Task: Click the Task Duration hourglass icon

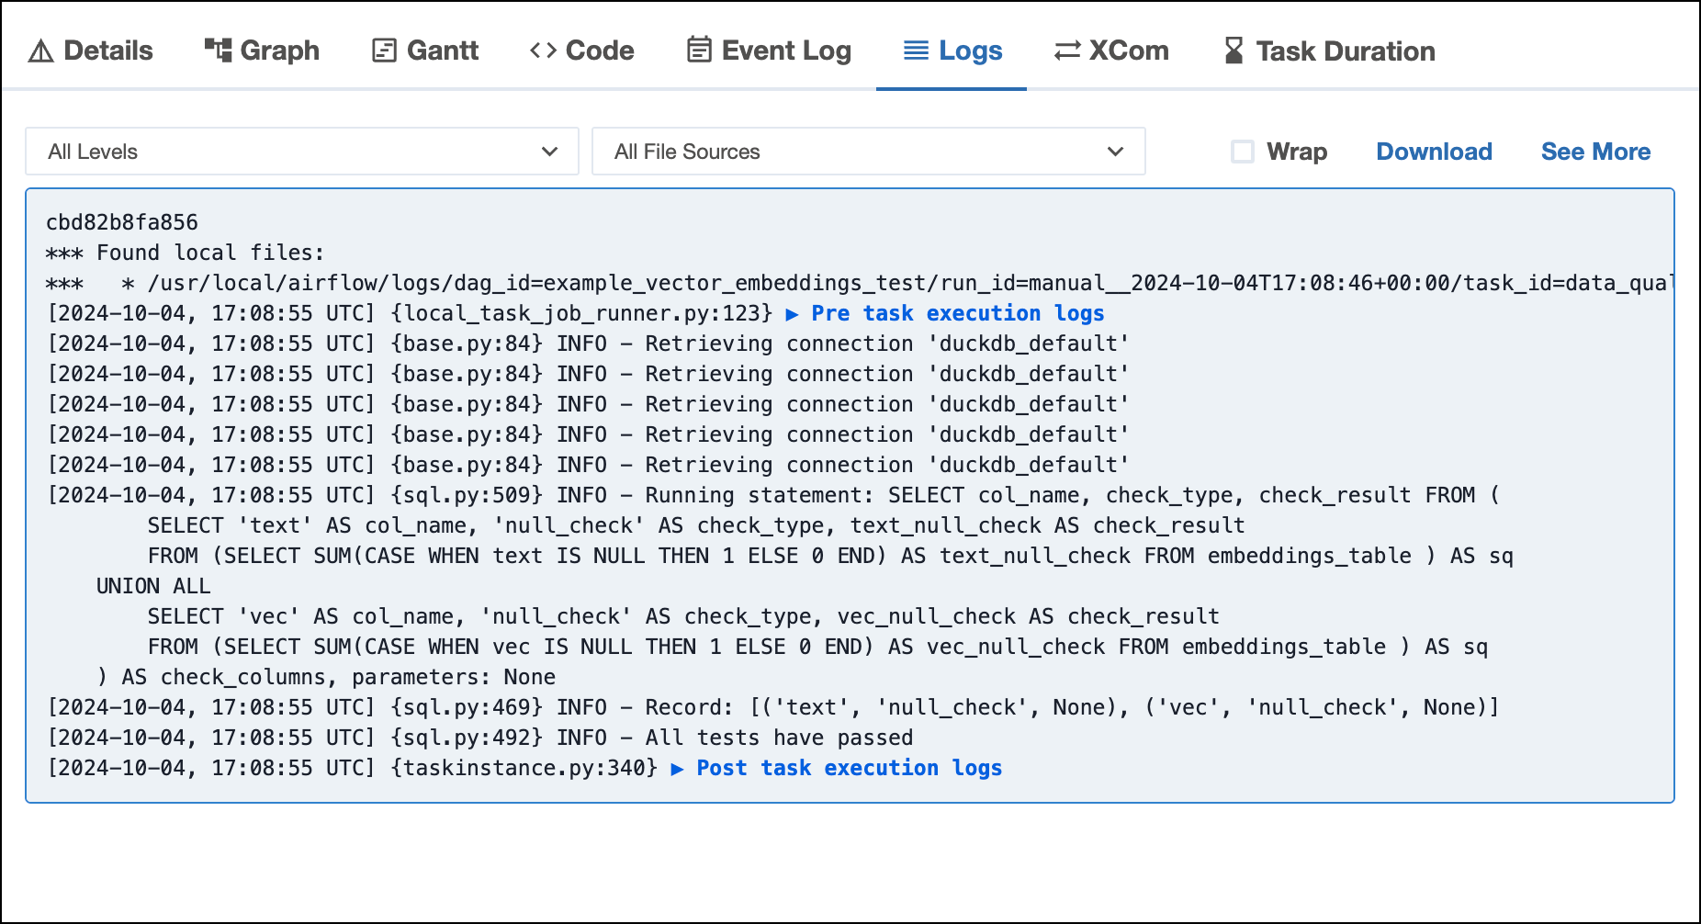Action: (1234, 51)
